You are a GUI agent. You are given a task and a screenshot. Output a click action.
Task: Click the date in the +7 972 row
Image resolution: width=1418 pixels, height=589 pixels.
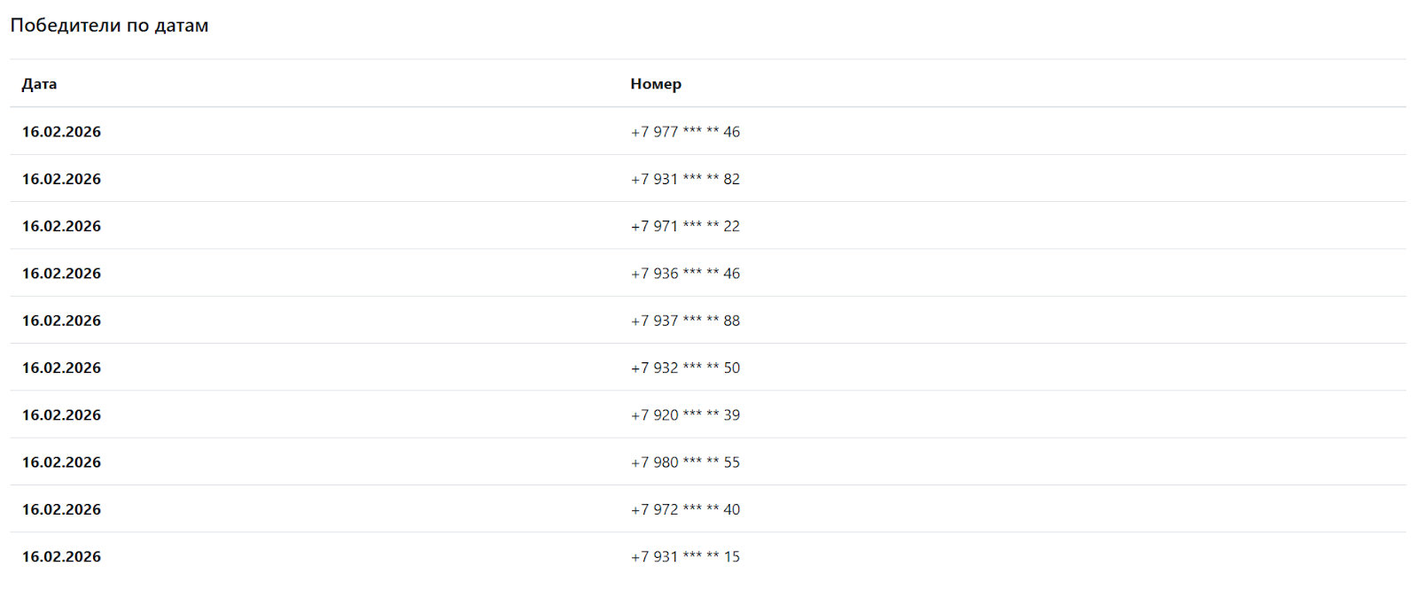pos(62,509)
